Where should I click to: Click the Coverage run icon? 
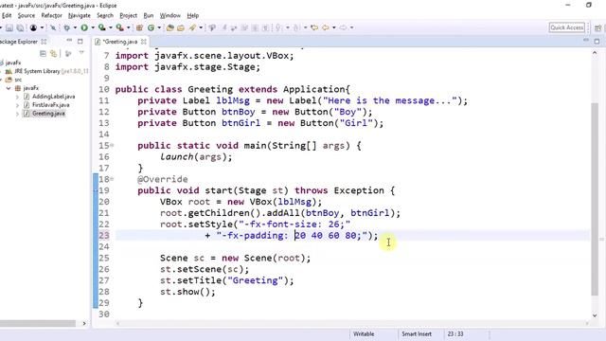click(101, 27)
